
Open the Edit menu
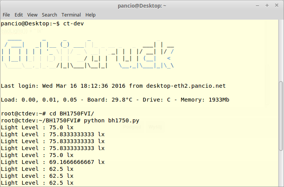click(x=18, y=15)
